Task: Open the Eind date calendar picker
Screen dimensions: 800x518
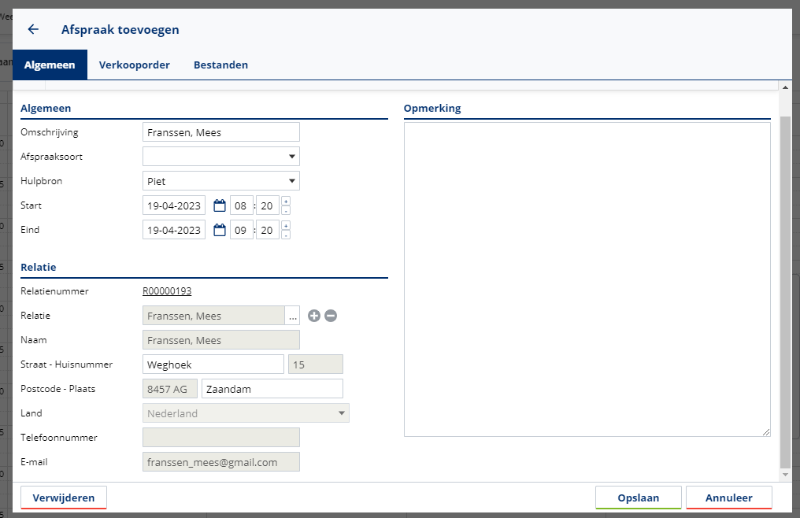Action: pyautogui.click(x=220, y=230)
